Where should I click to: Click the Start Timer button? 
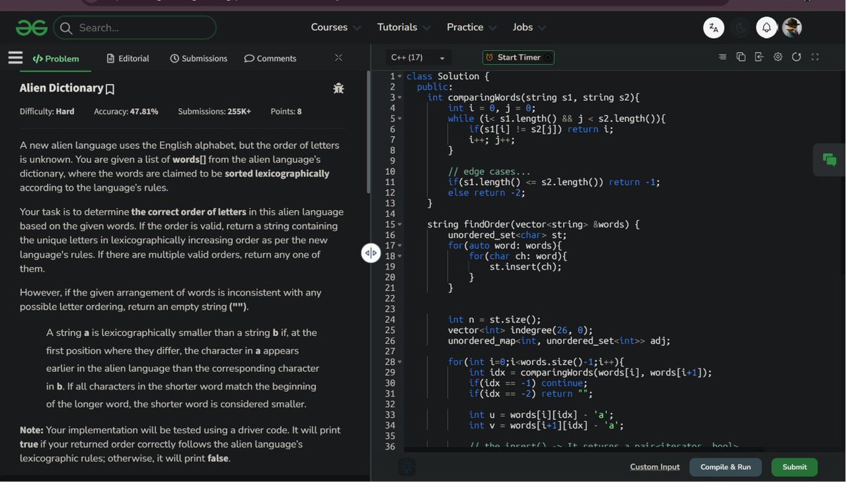tap(518, 57)
